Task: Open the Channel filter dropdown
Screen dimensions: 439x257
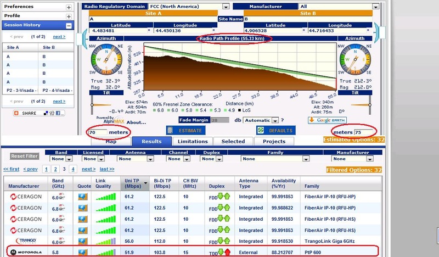Action: (x=187, y=159)
